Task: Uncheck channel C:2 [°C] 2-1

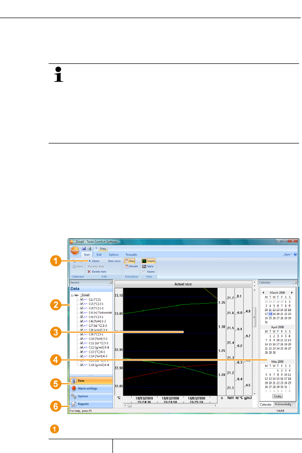Action: (x=82, y=304)
